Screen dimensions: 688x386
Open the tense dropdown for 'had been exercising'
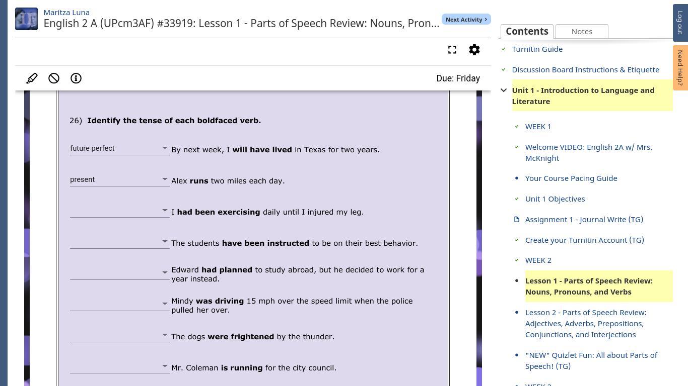[119, 212]
